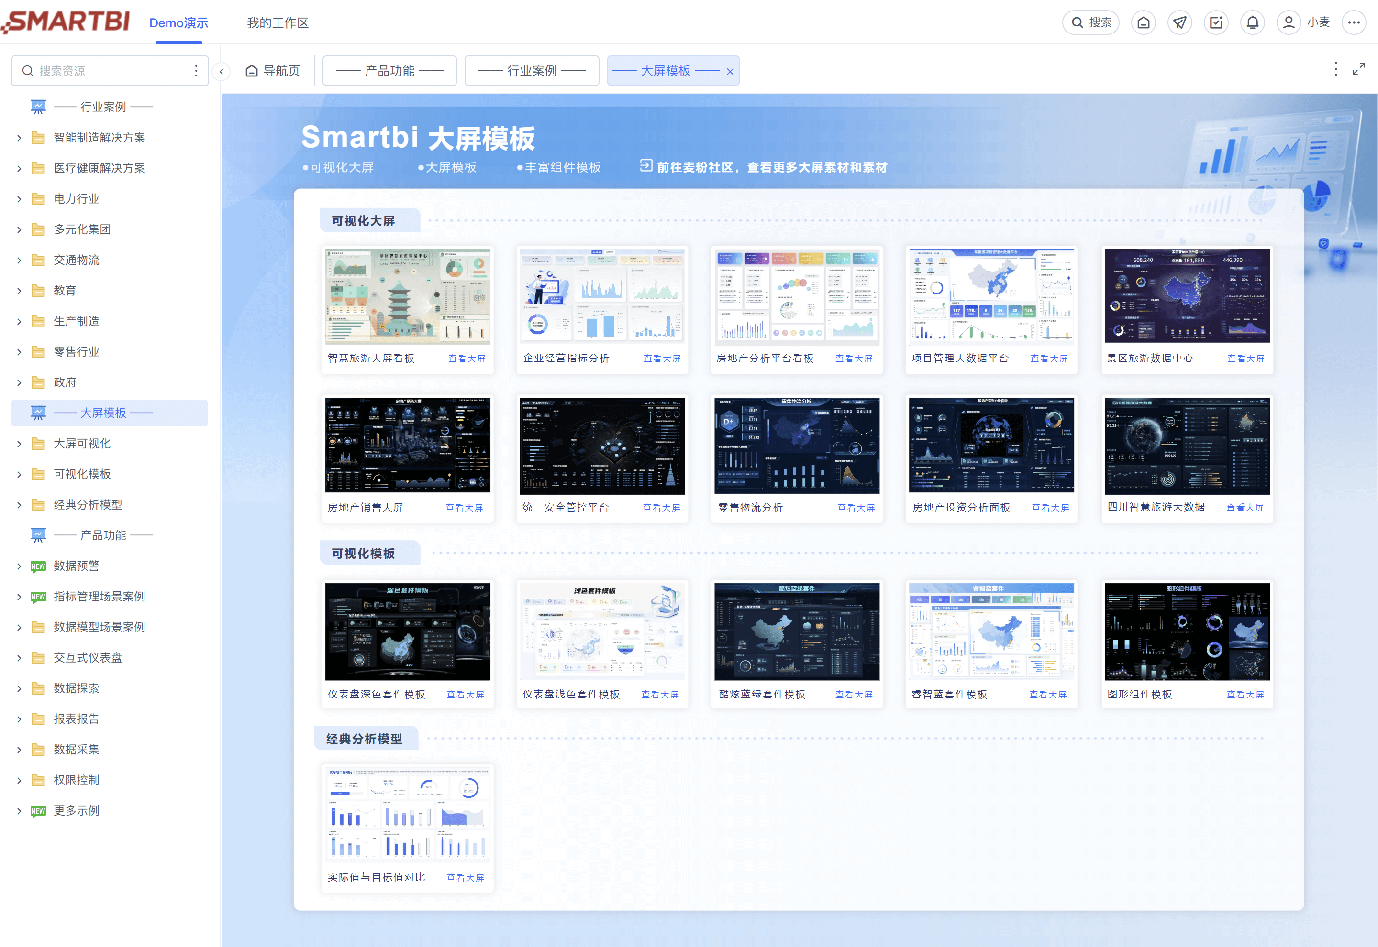
Task: Click the NEW badge icon beside 指标管理场景案例
Action: coord(38,597)
